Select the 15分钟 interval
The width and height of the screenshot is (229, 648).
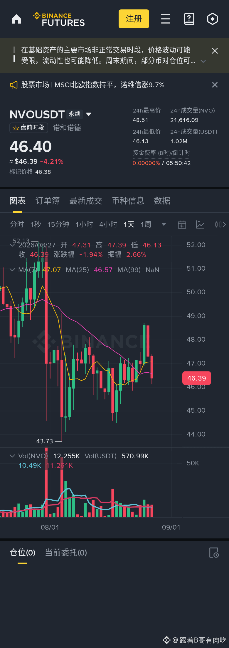click(x=58, y=224)
